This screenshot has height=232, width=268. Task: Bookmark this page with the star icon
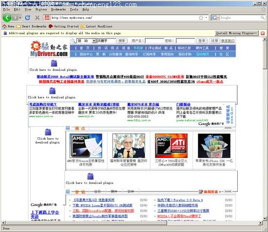(x=201, y=18)
